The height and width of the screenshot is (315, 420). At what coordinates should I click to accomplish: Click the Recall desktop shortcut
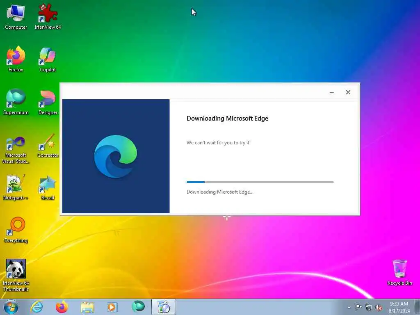[x=48, y=187]
